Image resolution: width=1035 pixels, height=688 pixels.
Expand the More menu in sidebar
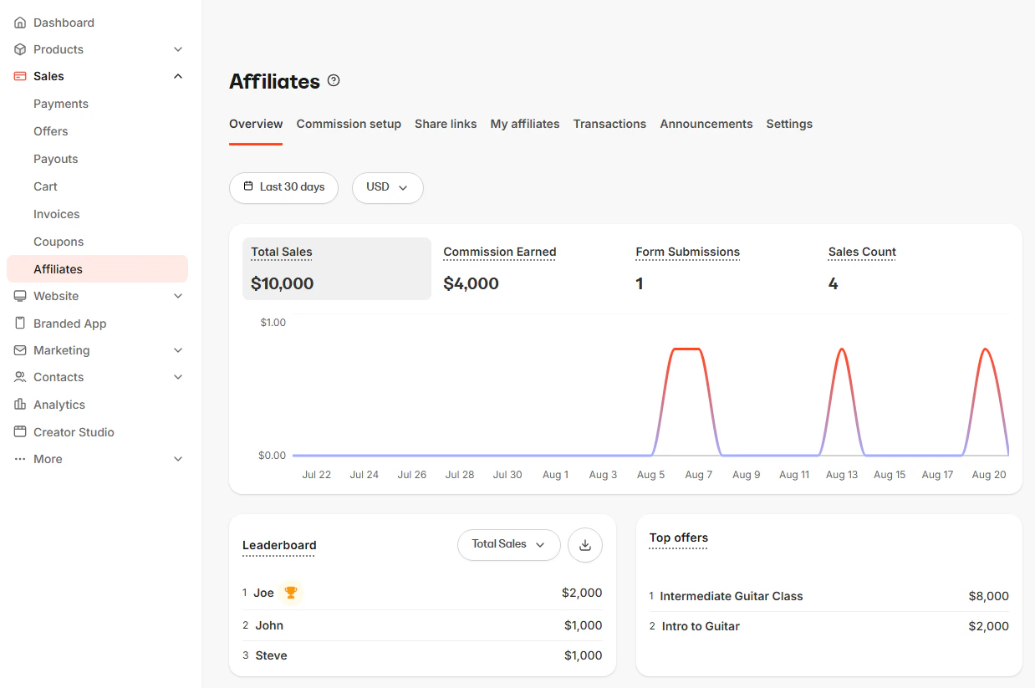point(177,459)
